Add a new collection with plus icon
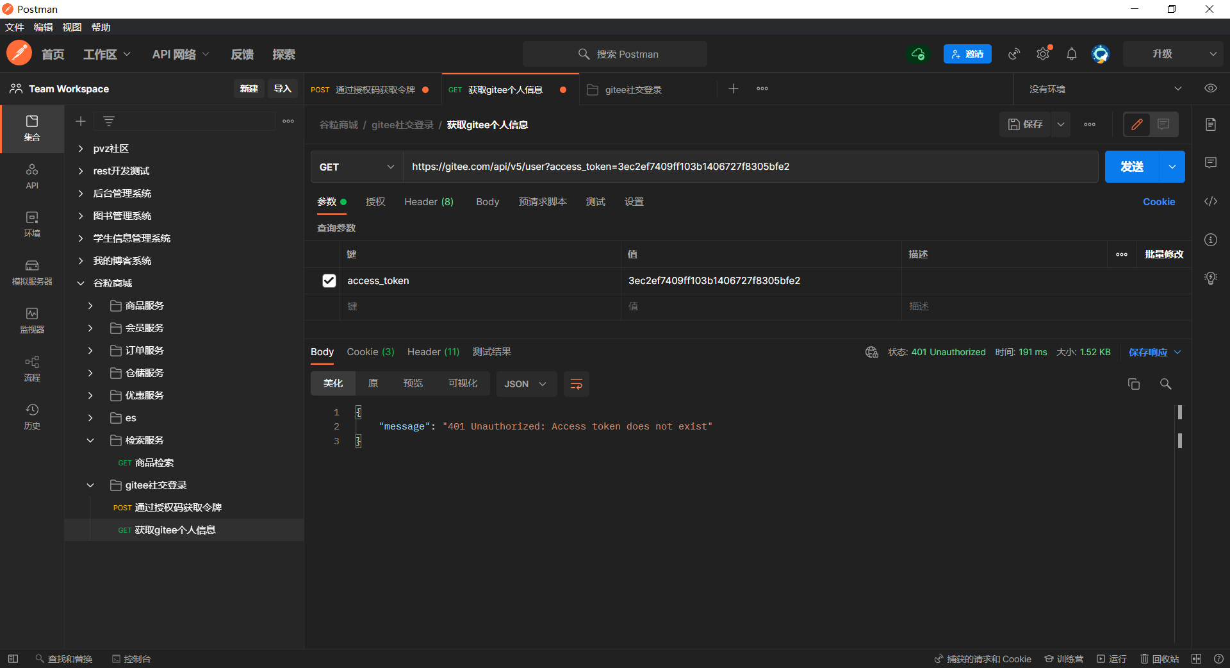1230x668 pixels. tap(81, 121)
